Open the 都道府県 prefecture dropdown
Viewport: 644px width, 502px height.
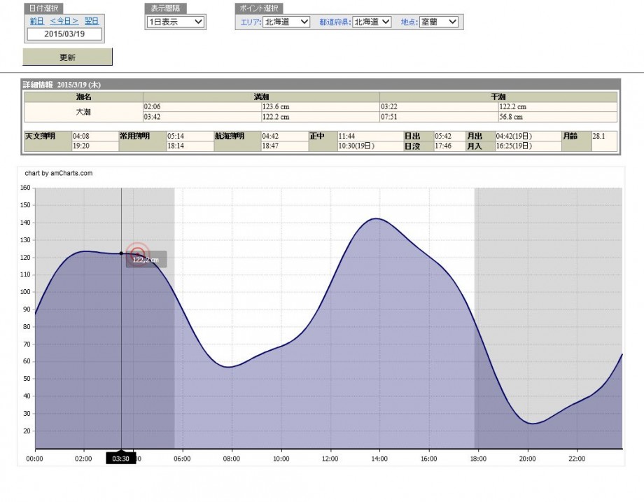372,22
